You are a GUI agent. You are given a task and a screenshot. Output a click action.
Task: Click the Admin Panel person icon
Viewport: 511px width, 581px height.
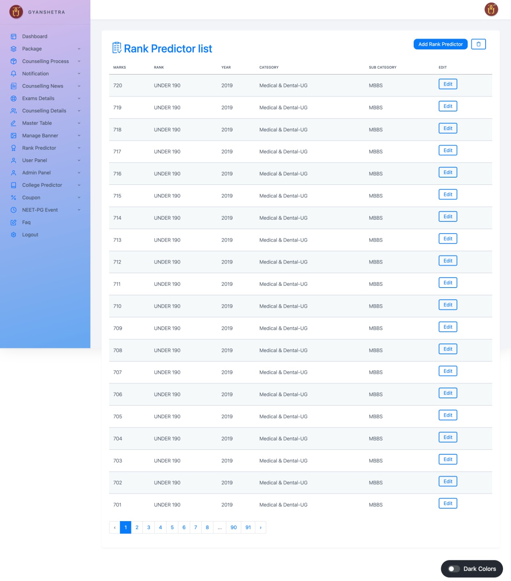click(13, 172)
